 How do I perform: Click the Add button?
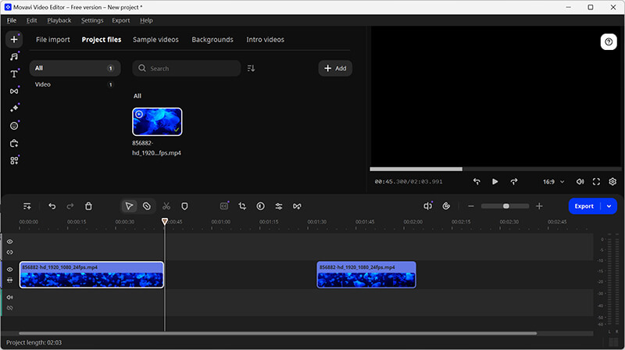[335, 68]
